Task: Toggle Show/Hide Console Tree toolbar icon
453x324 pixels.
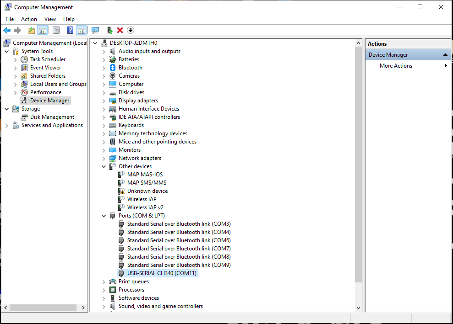Action: [x=43, y=30]
